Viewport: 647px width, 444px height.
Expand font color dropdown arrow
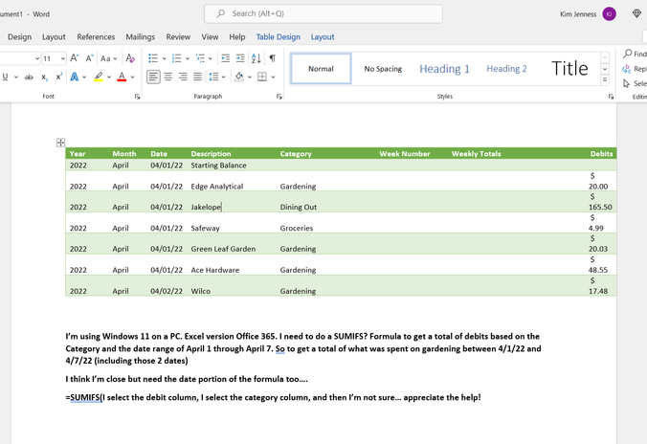[x=132, y=77]
